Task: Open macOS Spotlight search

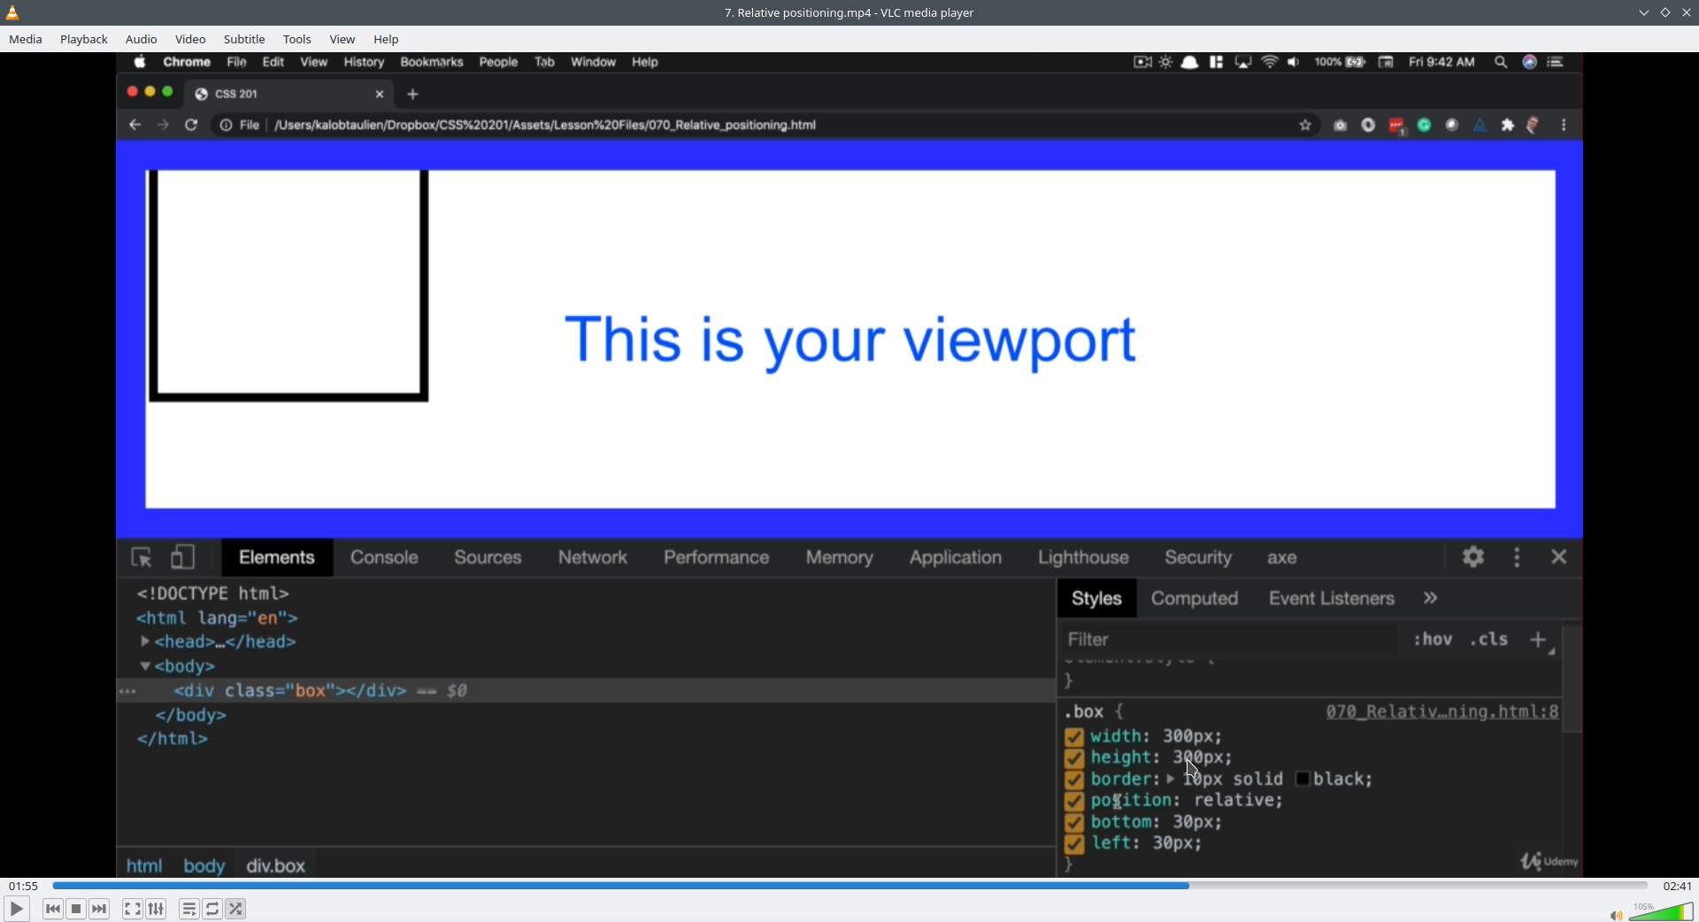Action: tap(1501, 62)
